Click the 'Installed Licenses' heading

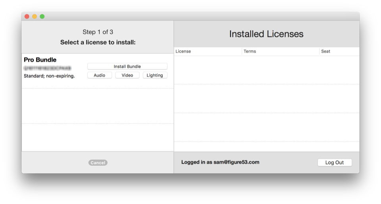pos(266,34)
